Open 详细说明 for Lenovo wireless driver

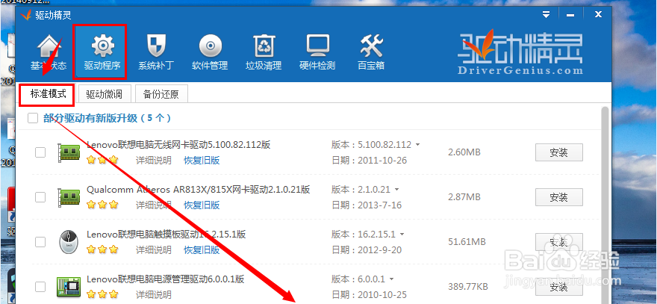pyautogui.click(x=153, y=160)
